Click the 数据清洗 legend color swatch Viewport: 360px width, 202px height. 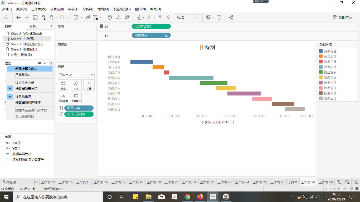[x=321, y=67]
